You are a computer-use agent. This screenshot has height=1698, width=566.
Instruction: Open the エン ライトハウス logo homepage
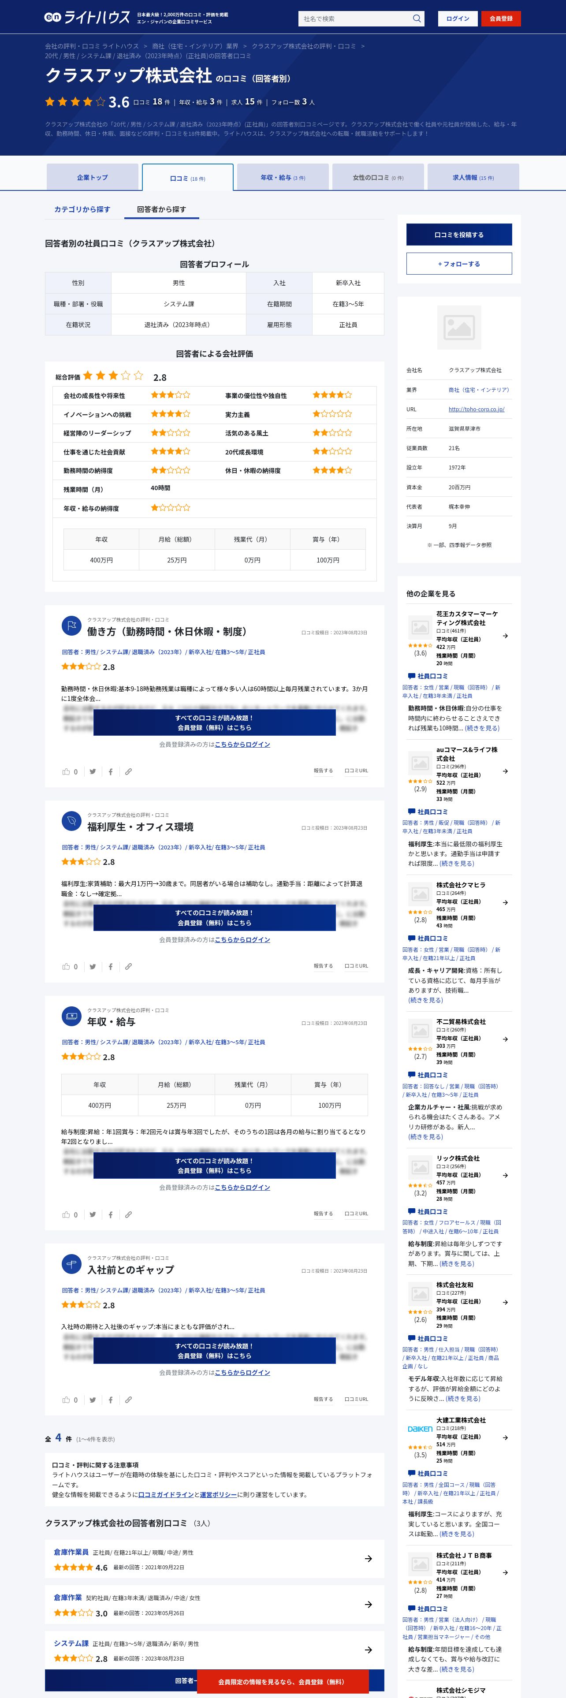(87, 18)
